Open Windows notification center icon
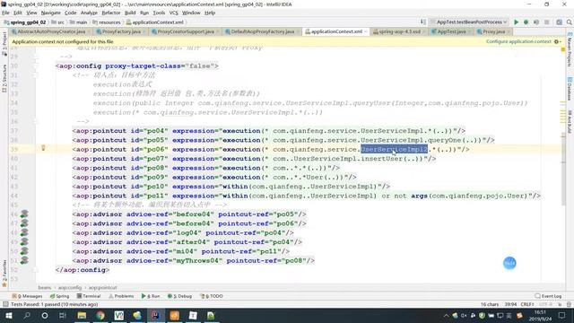574x323 pixels. [x=562, y=315]
